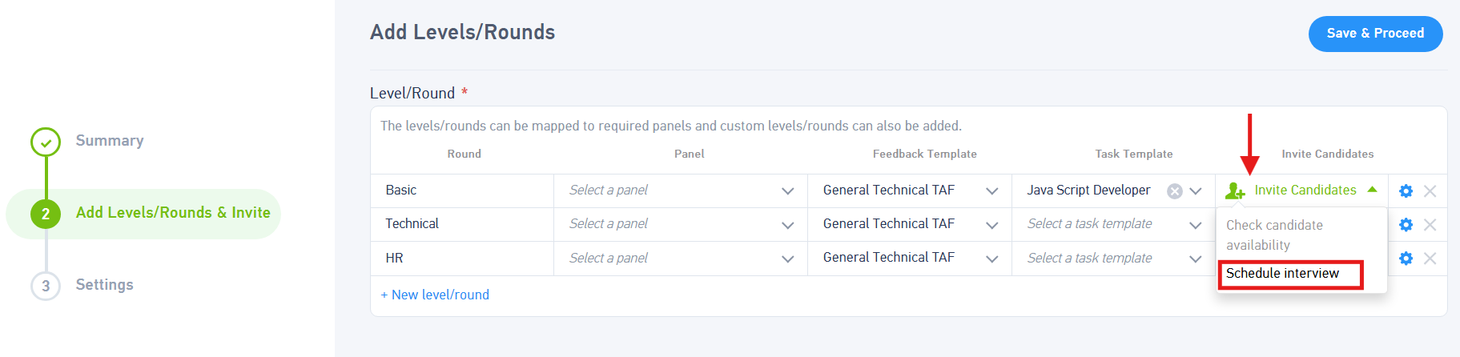Click the Invite Candidates person icon
This screenshot has width=1460, height=357.
point(1235,191)
